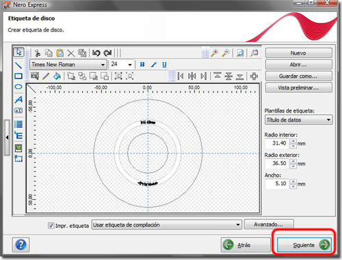
Task: Click the Avanzado... button
Action: tap(269, 225)
